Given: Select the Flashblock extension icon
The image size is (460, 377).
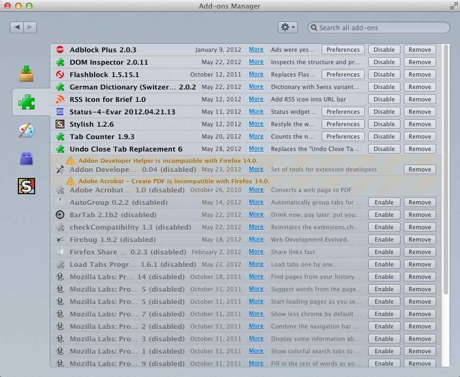Looking at the screenshot, I should click(x=60, y=74).
